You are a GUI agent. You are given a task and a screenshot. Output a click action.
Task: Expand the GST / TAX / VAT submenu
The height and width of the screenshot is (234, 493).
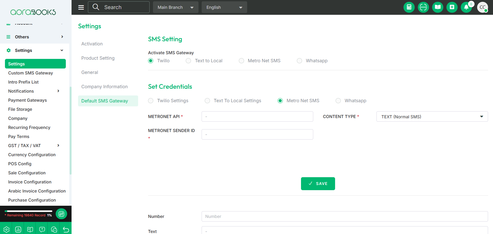[x=58, y=146]
